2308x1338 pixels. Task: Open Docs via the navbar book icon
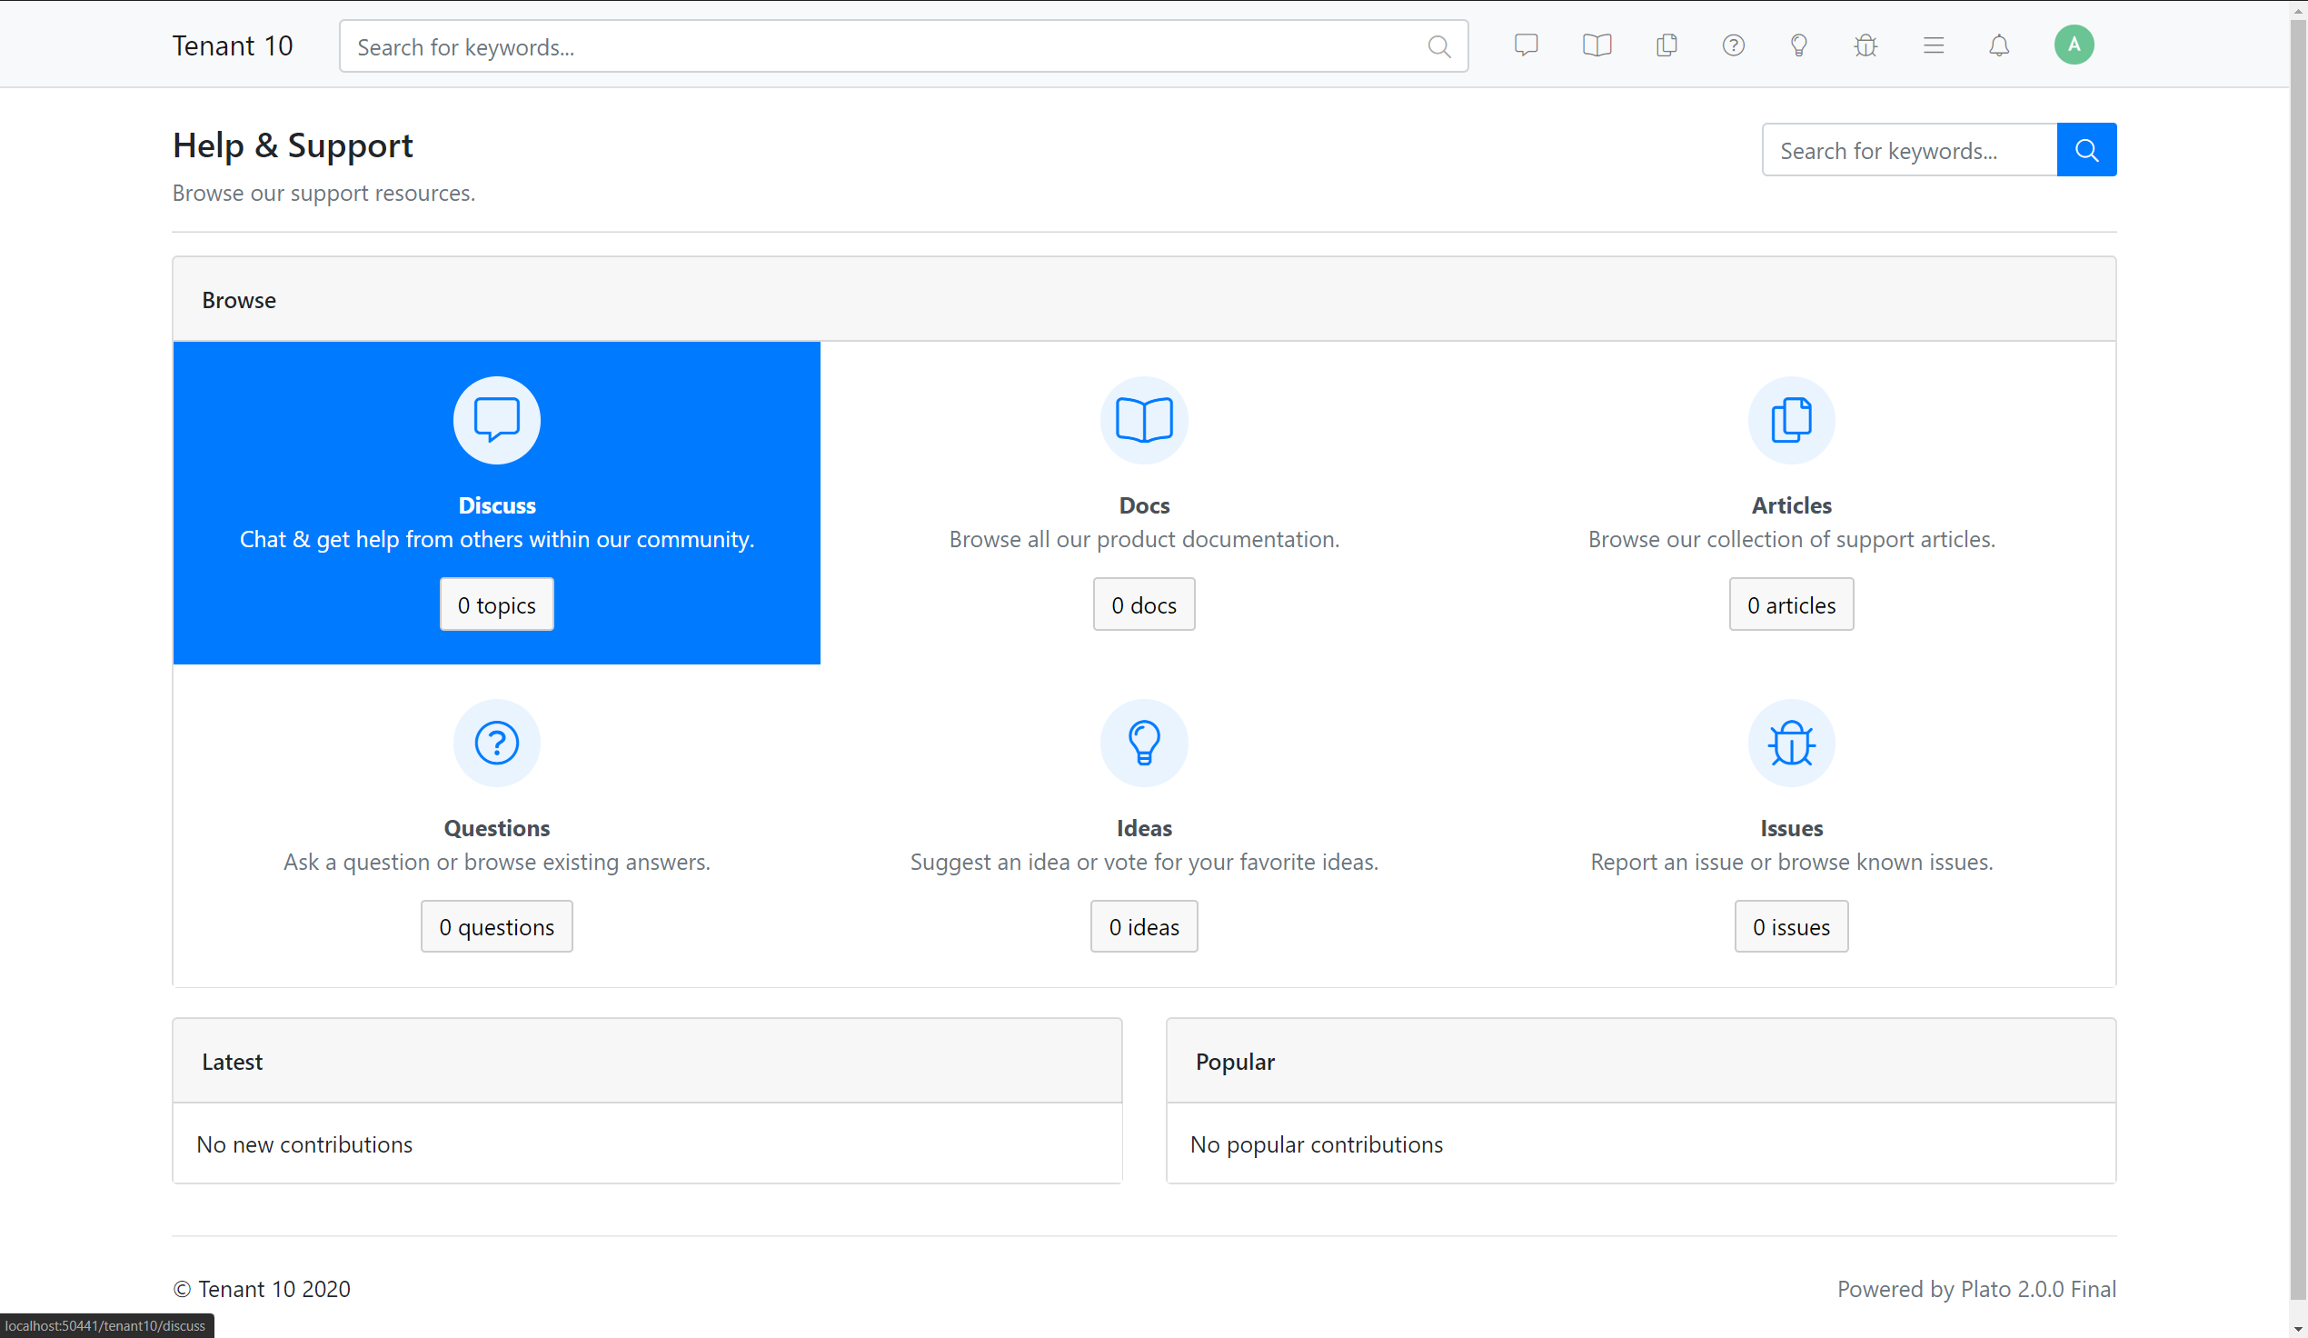click(1597, 45)
